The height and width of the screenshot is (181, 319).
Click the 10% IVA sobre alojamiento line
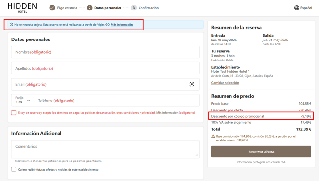(x=261, y=122)
